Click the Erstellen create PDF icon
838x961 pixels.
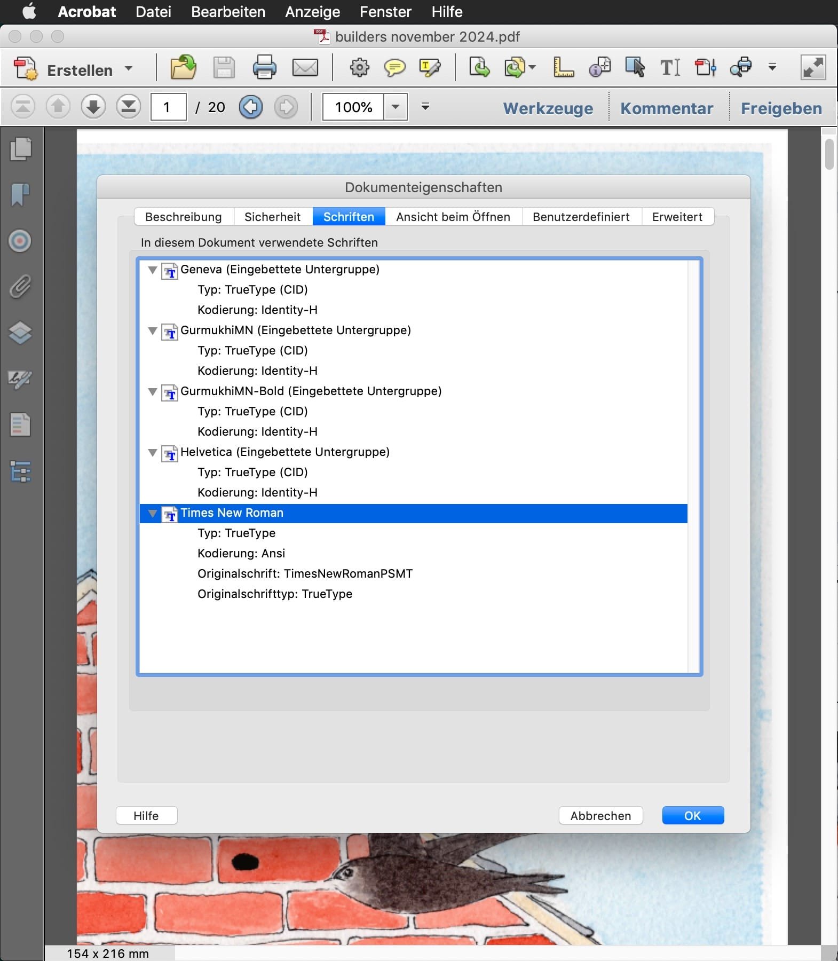click(x=25, y=68)
